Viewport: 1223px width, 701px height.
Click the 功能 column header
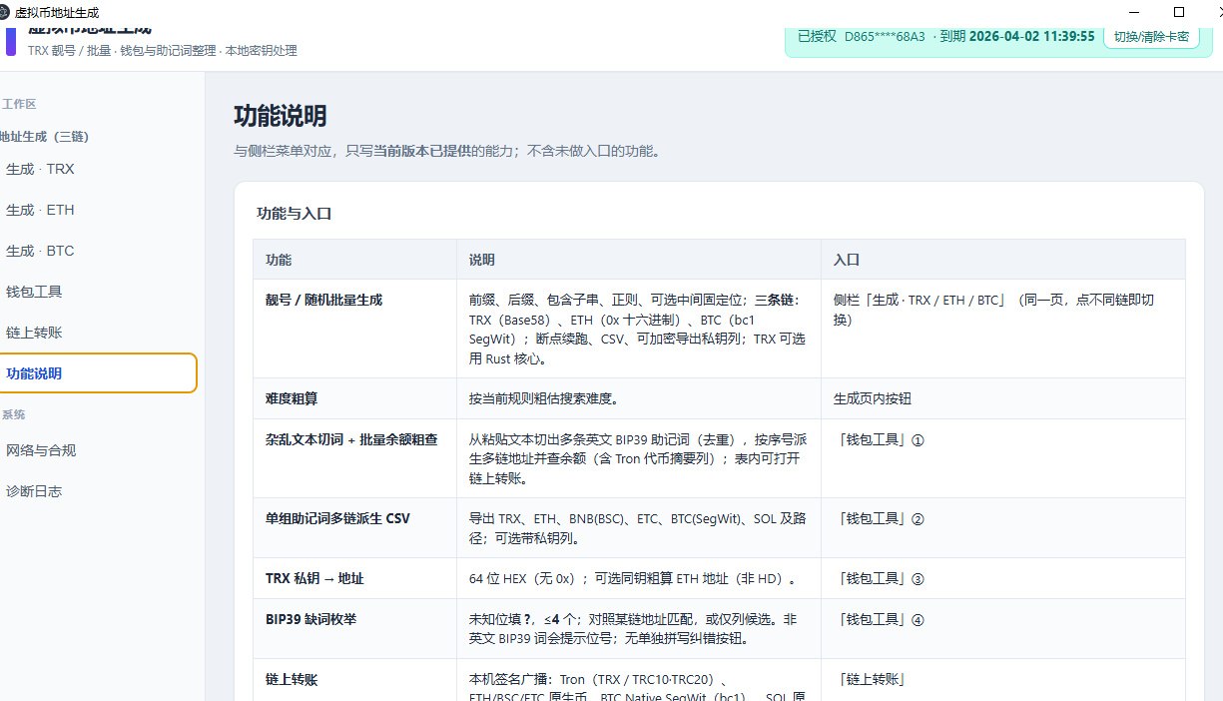click(279, 260)
